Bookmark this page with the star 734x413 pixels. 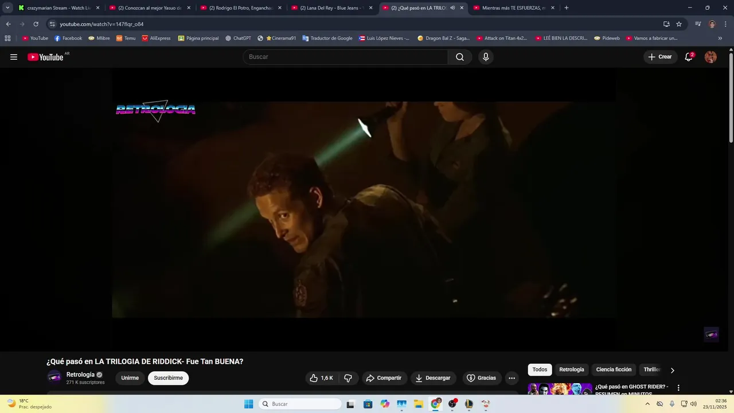(x=679, y=24)
